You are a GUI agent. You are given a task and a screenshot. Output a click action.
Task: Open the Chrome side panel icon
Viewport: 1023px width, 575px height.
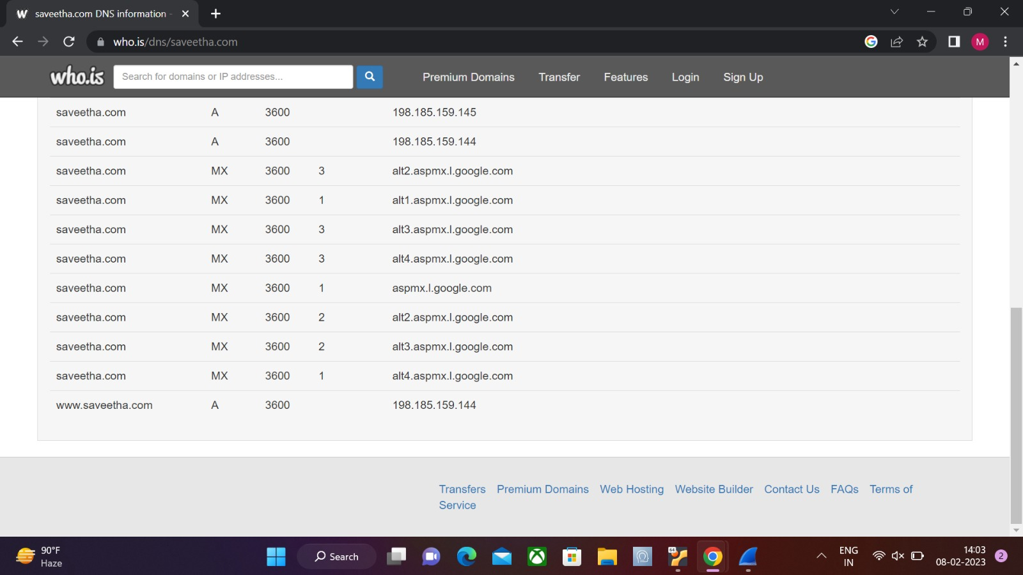click(x=953, y=41)
